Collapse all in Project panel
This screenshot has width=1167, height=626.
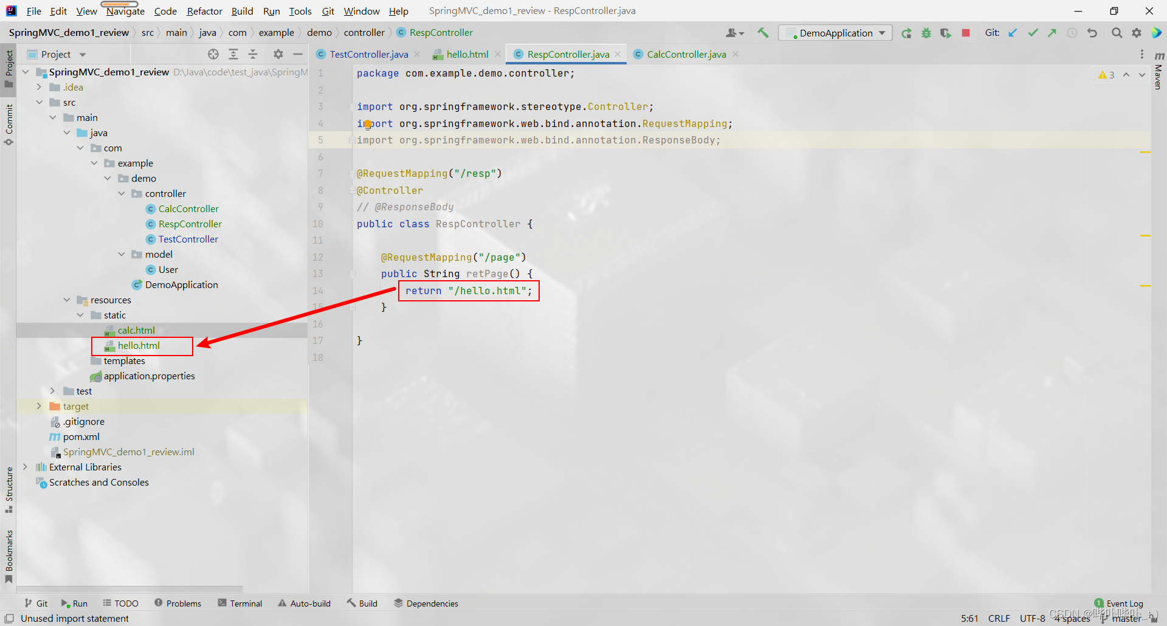click(x=253, y=54)
